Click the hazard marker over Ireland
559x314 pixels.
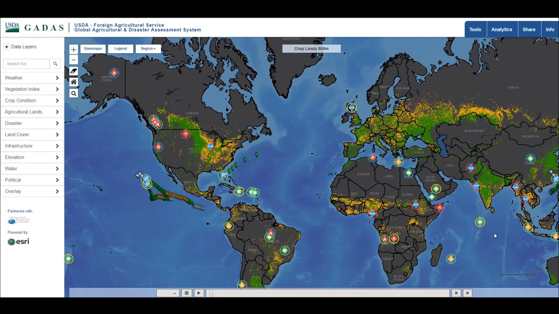tap(352, 107)
